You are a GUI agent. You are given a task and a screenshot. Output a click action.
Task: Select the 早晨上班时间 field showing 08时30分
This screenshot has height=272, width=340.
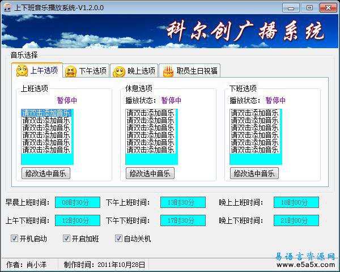(x=78, y=202)
